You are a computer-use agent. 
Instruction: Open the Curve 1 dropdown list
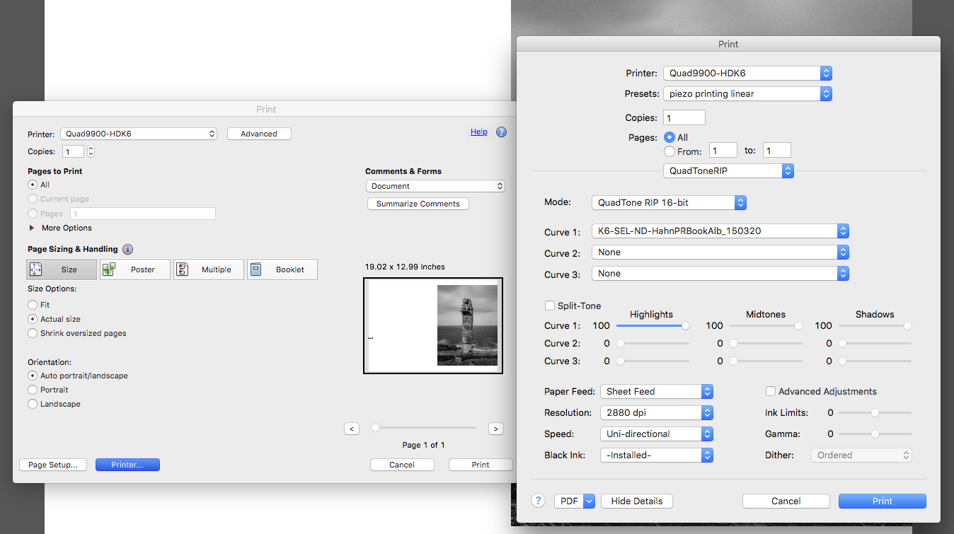pos(720,231)
